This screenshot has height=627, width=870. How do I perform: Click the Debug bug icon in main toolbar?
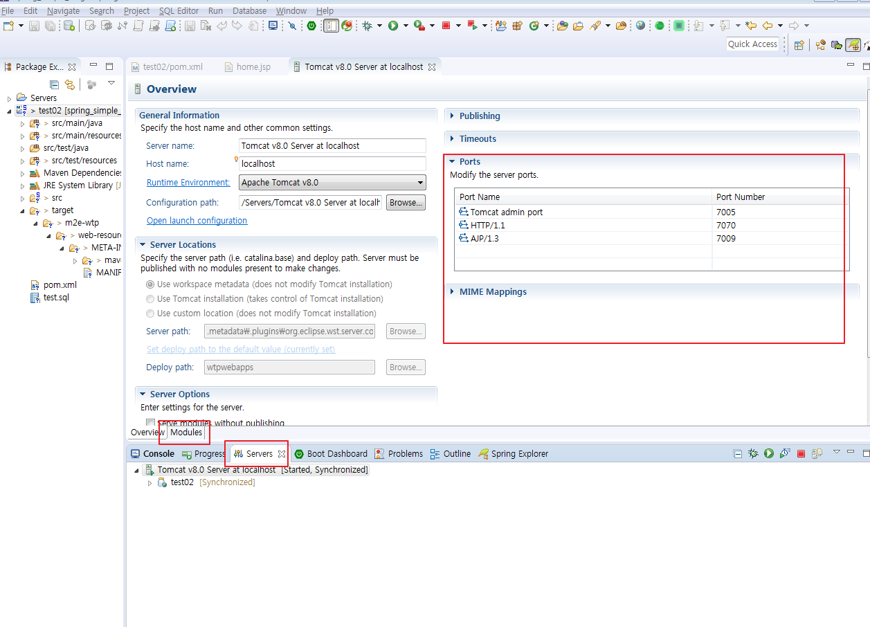[x=366, y=26]
